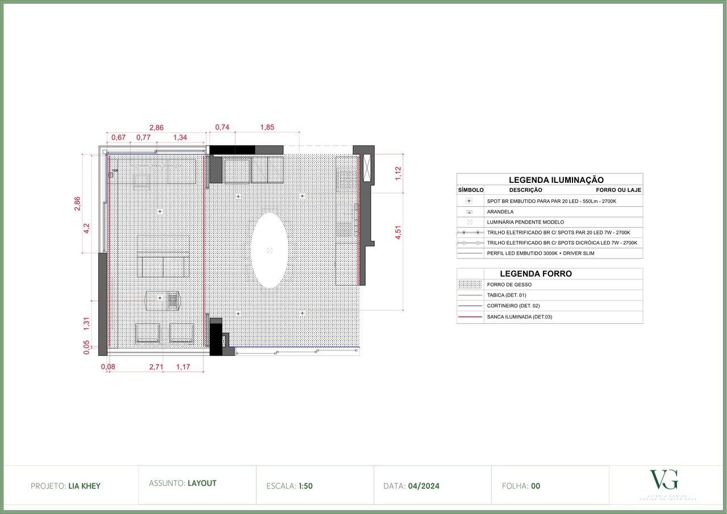Screen dimensions: 727x514
Task: Click the PROJETO: LIA KHEY field
Action: point(65,486)
